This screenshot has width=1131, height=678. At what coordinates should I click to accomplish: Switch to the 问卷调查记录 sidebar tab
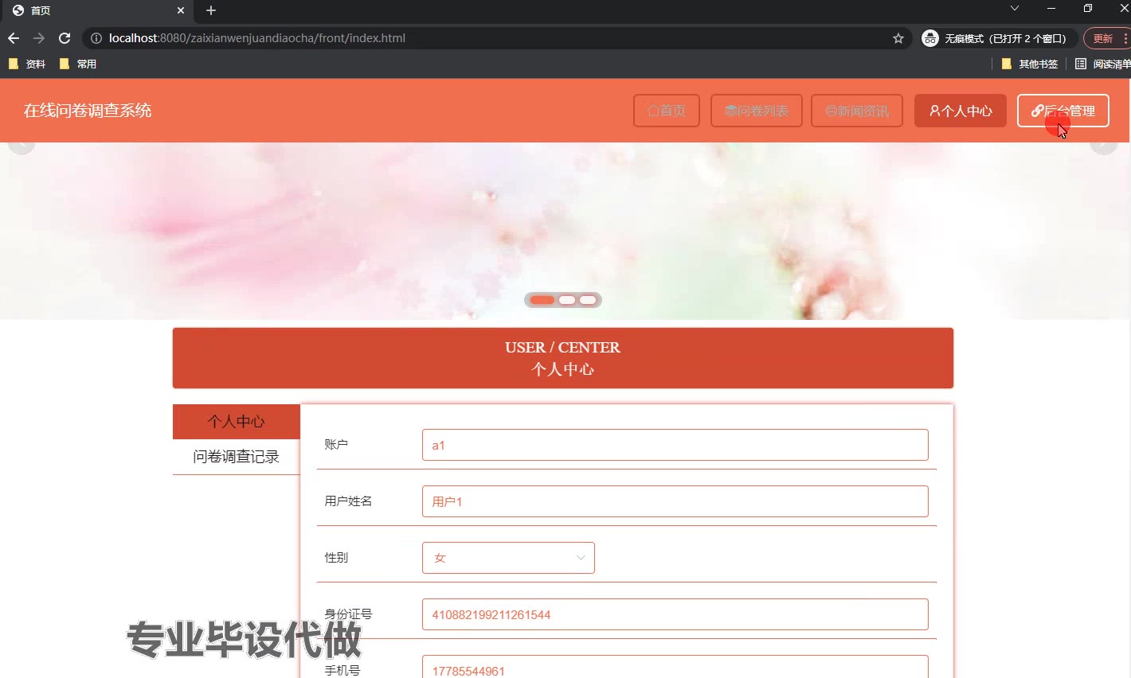tap(237, 457)
